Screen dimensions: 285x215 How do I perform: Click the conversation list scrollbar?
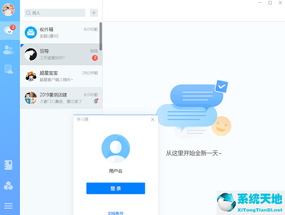pyautogui.click(x=101, y=36)
